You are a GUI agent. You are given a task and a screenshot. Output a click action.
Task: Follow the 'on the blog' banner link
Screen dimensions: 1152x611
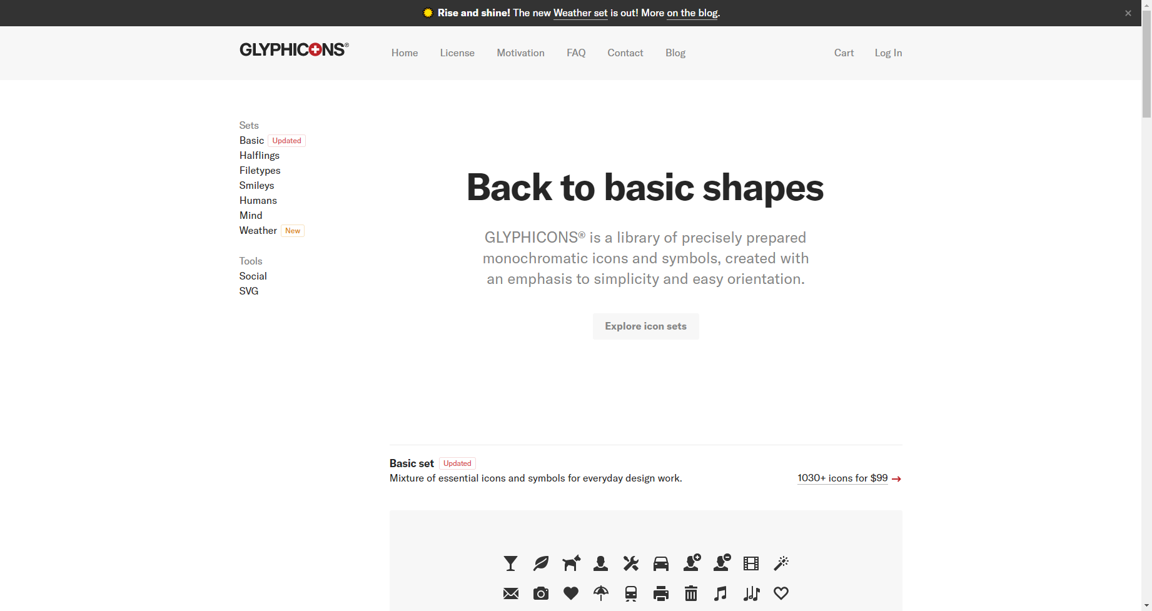pos(692,13)
